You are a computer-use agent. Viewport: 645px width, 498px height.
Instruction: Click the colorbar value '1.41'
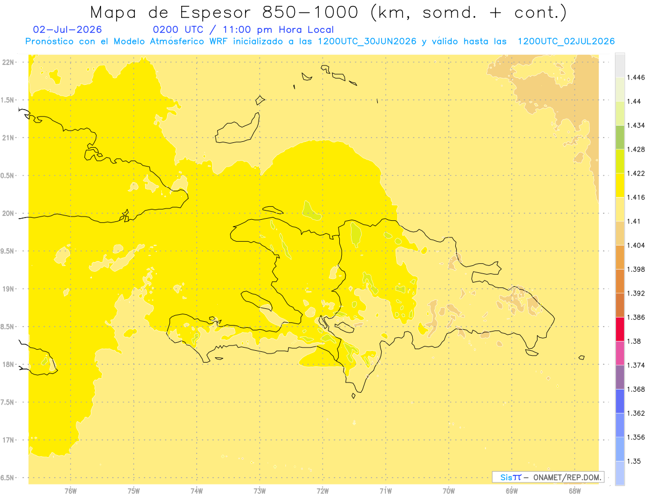point(634,221)
